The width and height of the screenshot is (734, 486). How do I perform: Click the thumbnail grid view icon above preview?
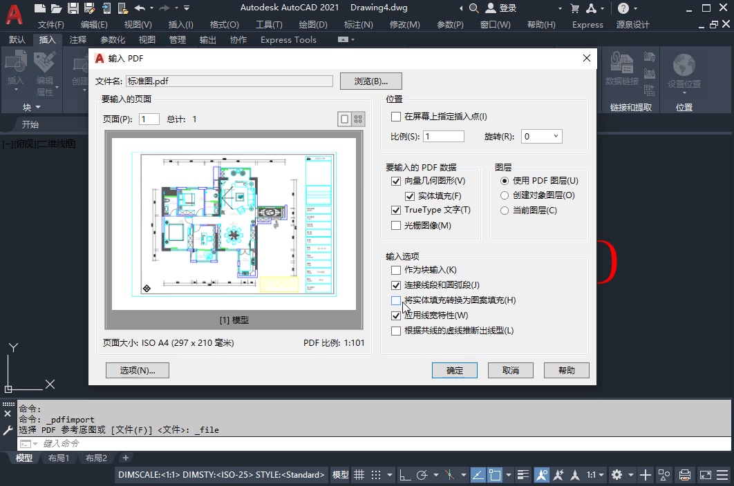[x=359, y=119]
